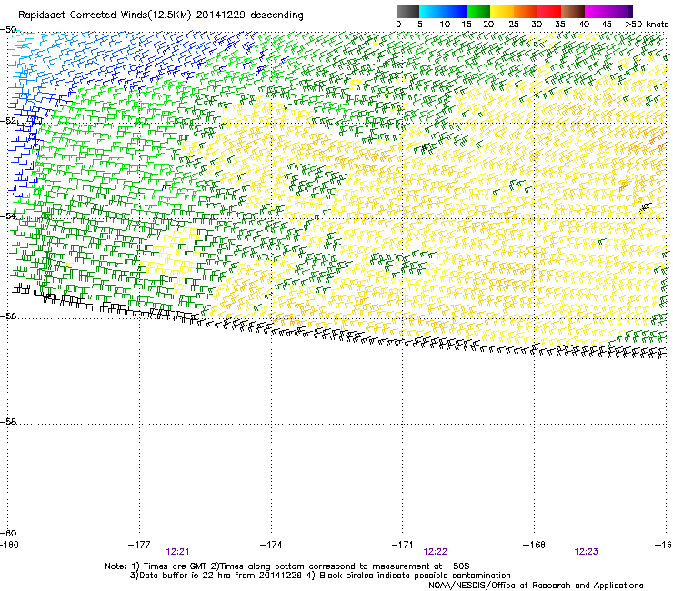Click the '-180' longitude axis label

[9, 545]
